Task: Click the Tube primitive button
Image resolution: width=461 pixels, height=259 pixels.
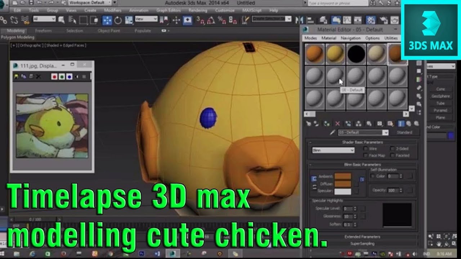Action: pos(440,103)
